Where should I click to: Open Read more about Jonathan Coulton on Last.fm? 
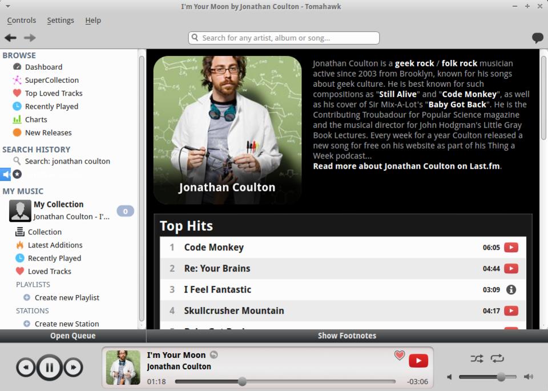pyautogui.click(x=406, y=166)
